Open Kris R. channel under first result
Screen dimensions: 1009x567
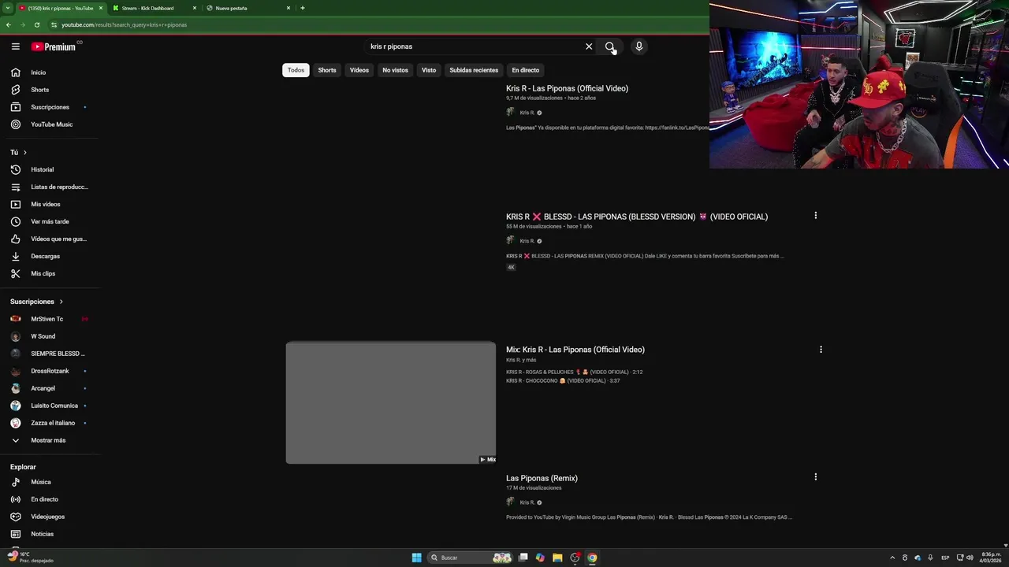pyautogui.click(x=527, y=113)
